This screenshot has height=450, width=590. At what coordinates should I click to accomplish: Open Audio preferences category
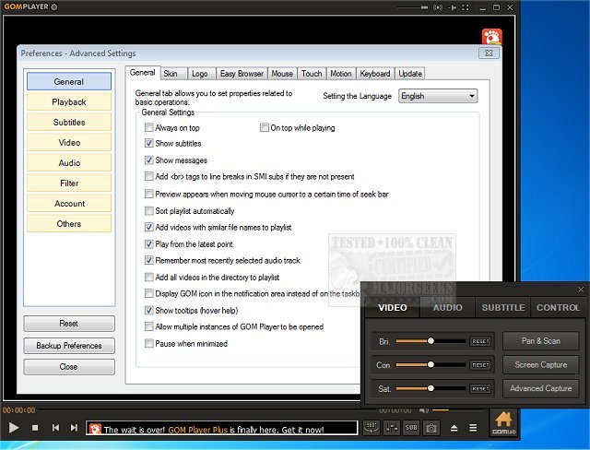[69, 163]
